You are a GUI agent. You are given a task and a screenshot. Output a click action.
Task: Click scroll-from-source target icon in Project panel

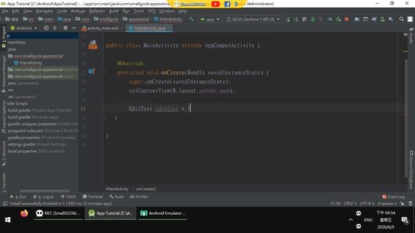pos(46,28)
